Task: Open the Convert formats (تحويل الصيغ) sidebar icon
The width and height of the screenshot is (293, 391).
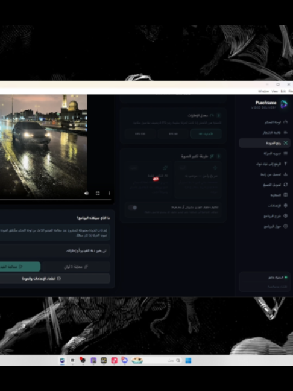Action: [286, 185]
